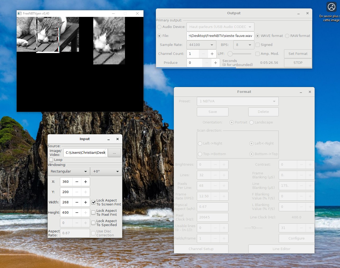Open the +0° rotation dropdown
340x268 pixels.
pos(106,171)
